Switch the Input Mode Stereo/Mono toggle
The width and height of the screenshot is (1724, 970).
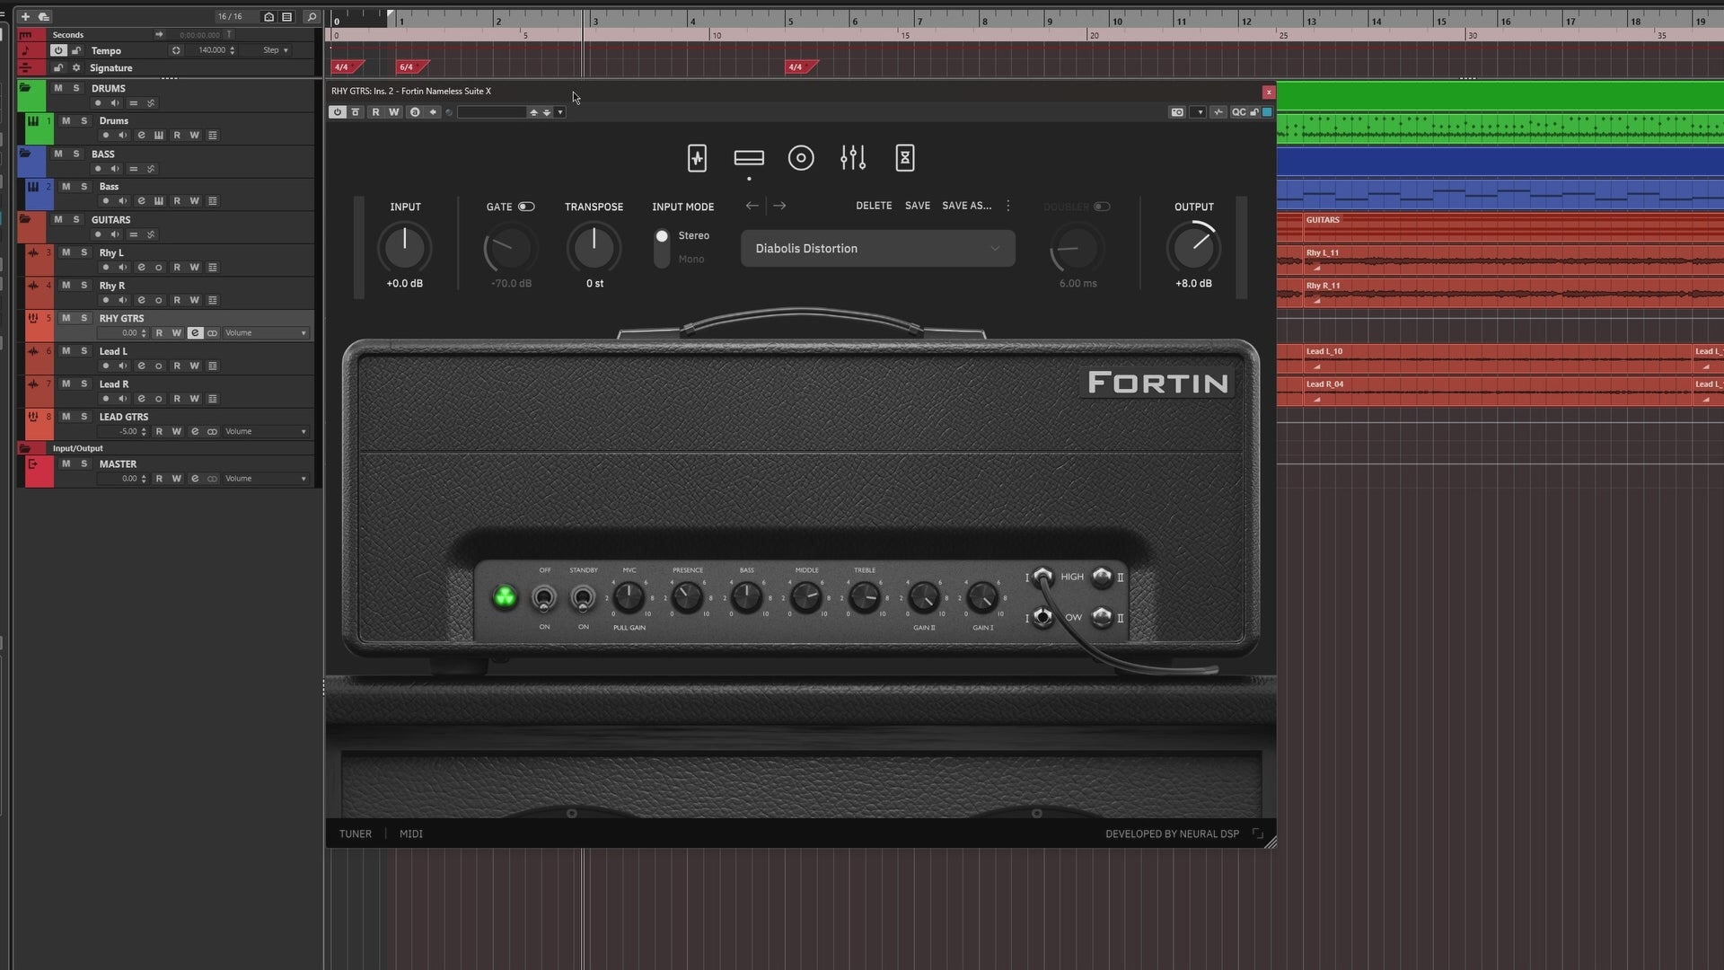tap(662, 247)
